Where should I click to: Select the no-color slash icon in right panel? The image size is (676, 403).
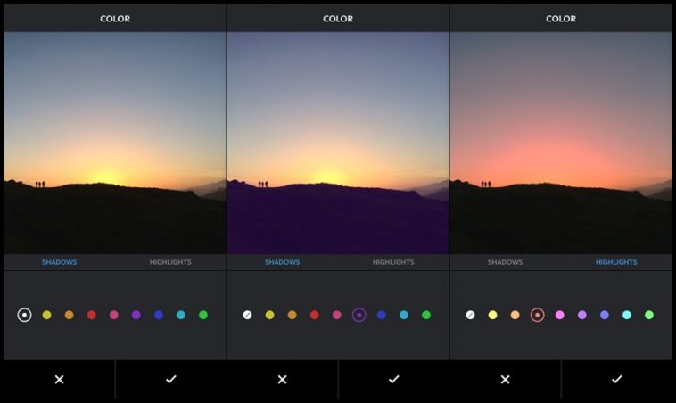470,315
